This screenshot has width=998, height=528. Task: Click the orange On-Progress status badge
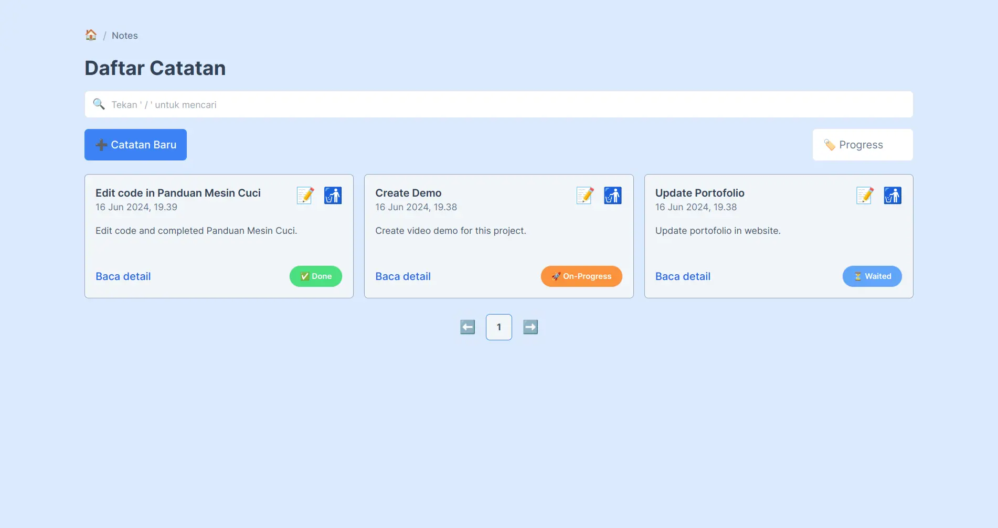581,276
